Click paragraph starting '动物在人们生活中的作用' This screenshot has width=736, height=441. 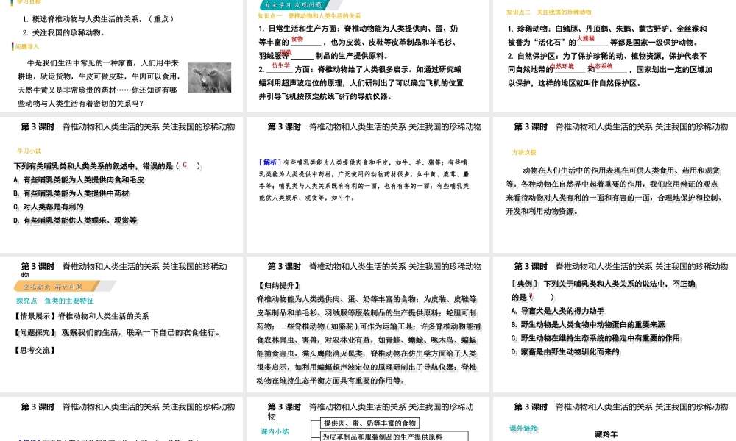(x=613, y=191)
